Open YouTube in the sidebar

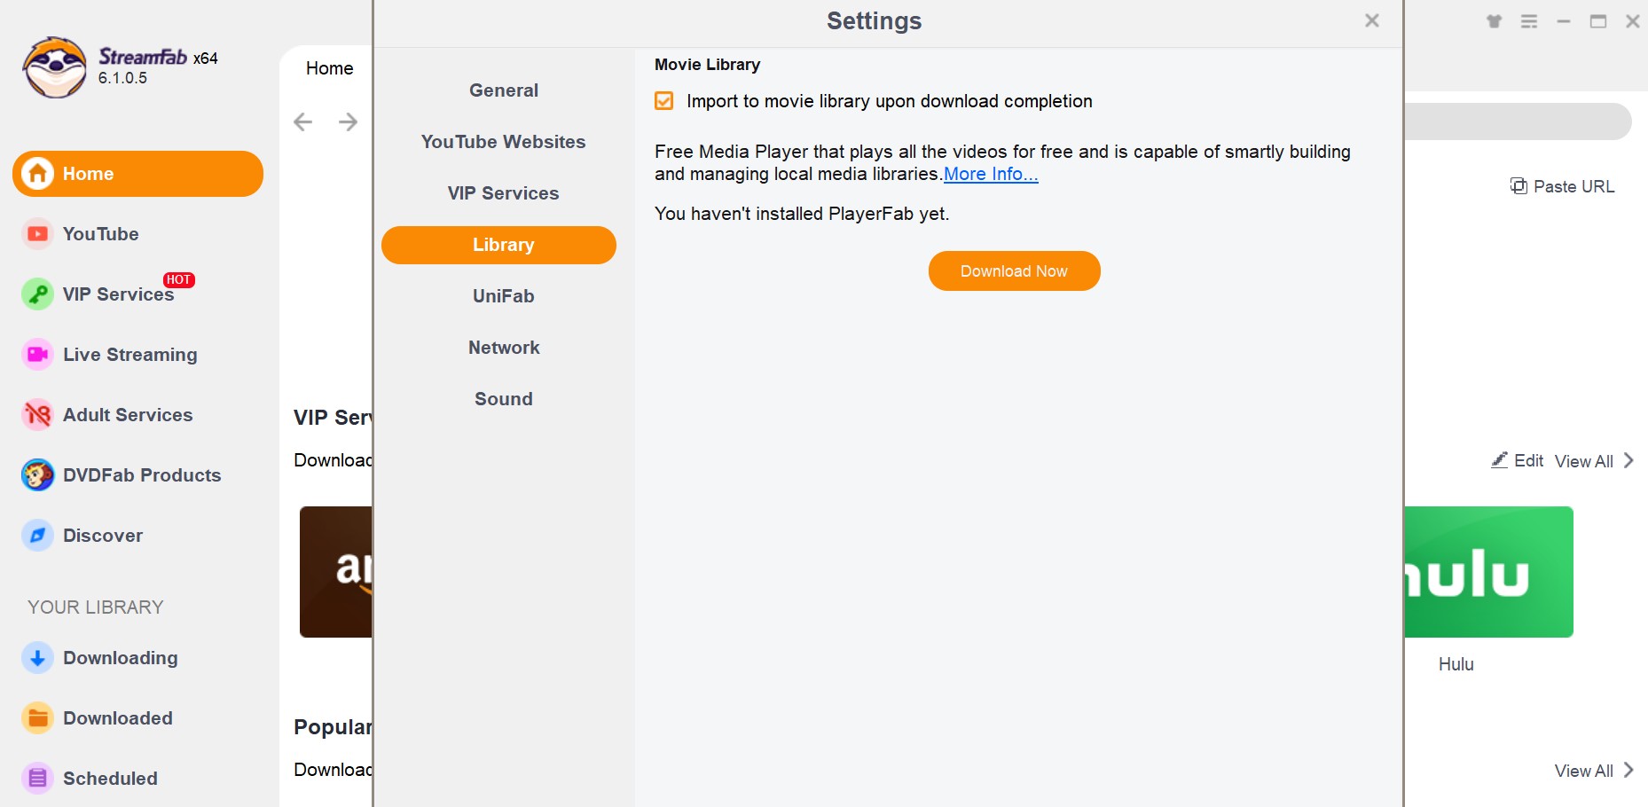100,234
